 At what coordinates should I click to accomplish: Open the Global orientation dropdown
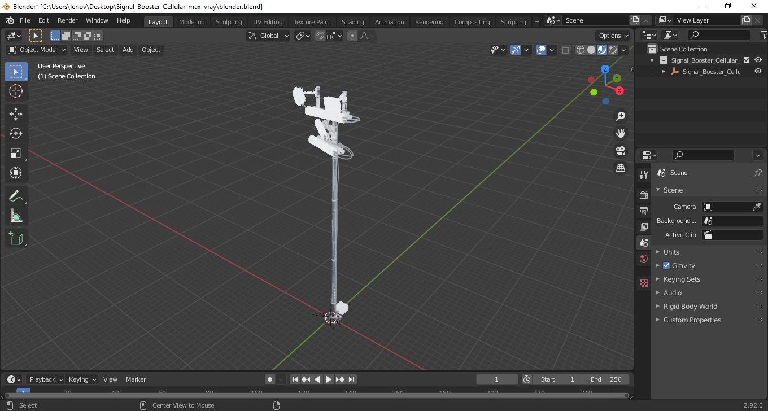(269, 36)
